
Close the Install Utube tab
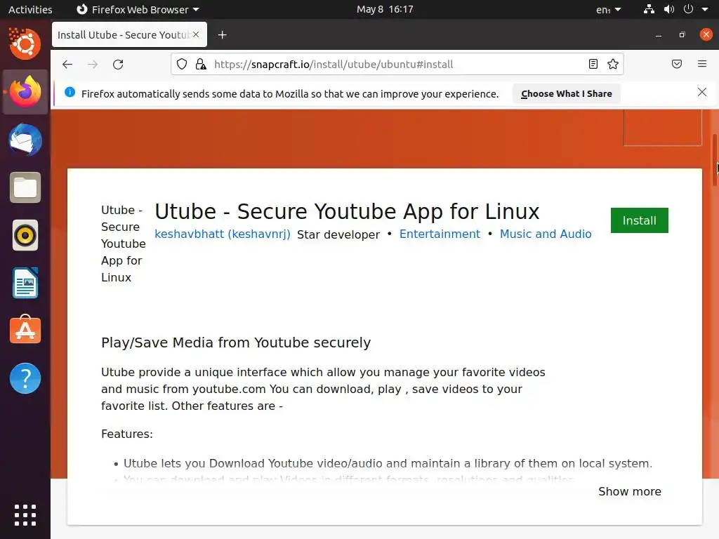coord(196,34)
